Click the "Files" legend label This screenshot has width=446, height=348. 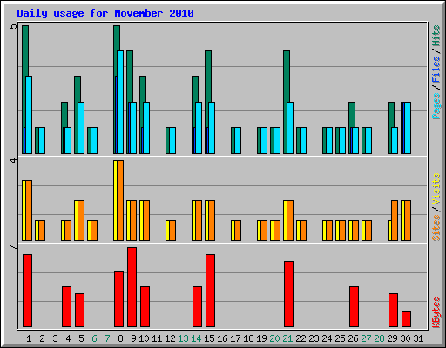click(436, 70)
